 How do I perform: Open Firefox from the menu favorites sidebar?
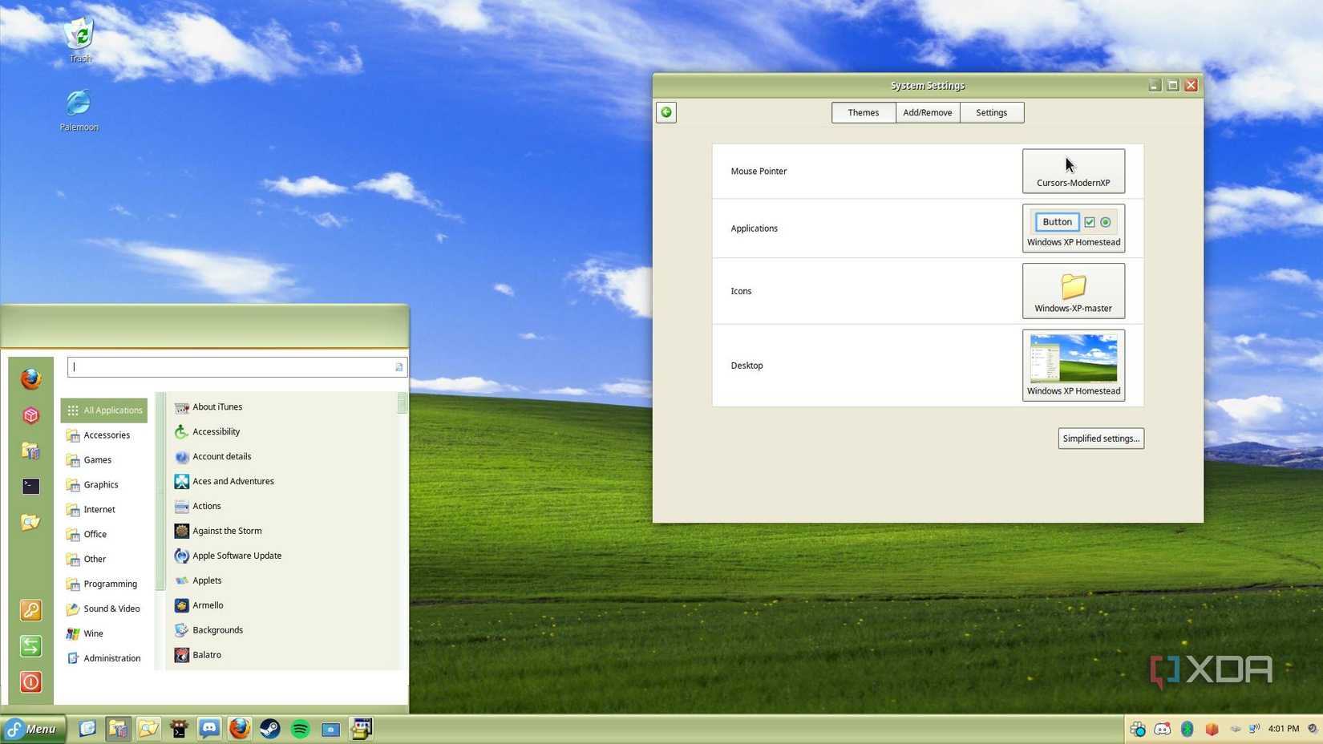click(30, 378)
